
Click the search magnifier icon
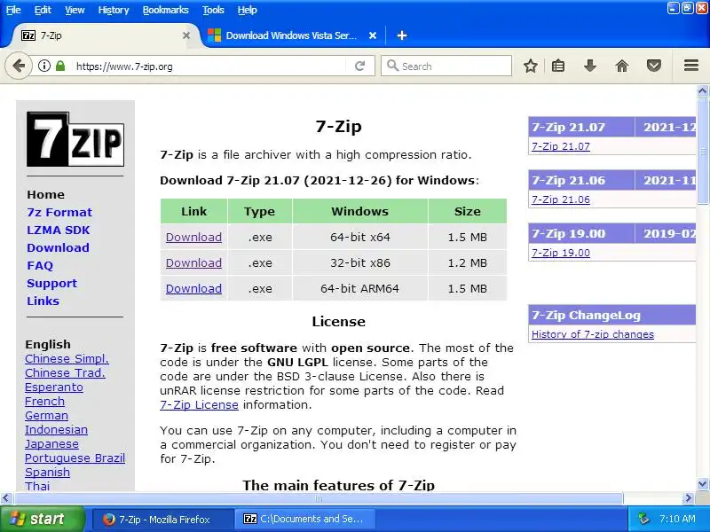click(392, 66)
